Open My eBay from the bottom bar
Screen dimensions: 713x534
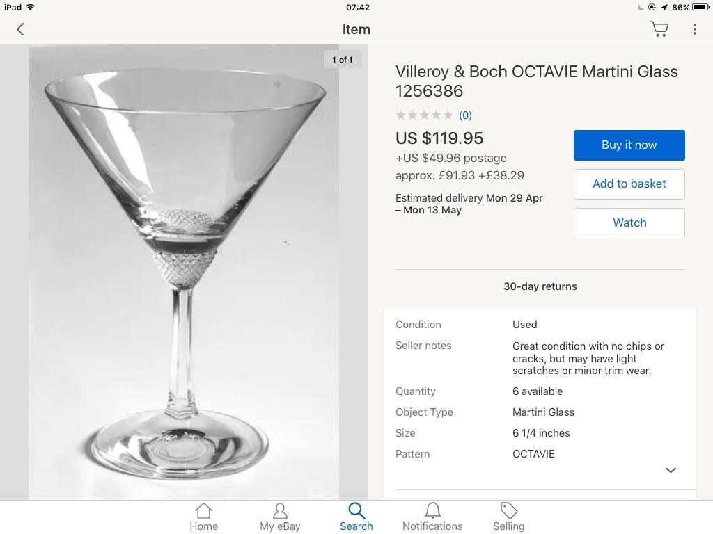(x=280, y=516)
